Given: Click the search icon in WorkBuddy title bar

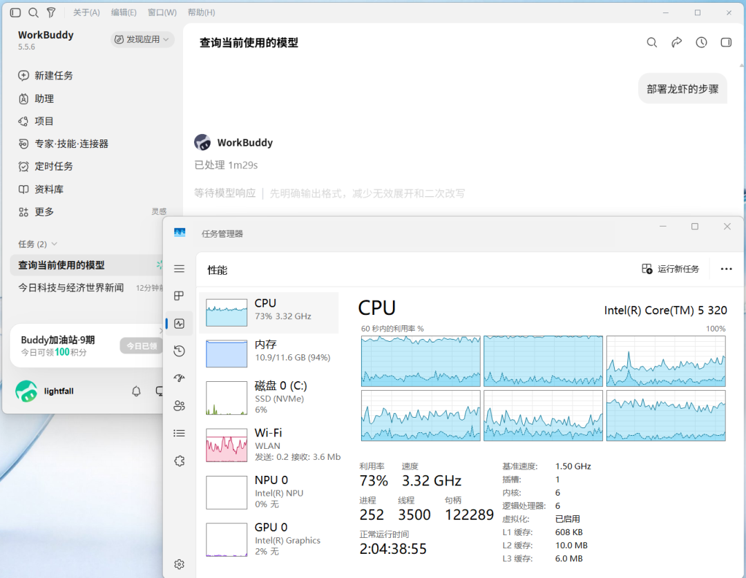Looking at the screenshot, I should coord(33,13).
